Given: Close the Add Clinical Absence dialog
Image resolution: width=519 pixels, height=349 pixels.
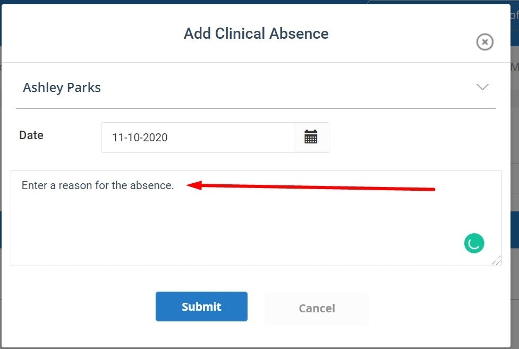Looking at the screenshot, I should tap(484, 42).
